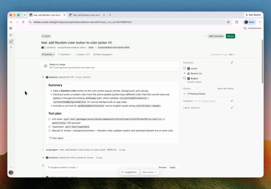Image resolution: width=271 pixels, height=189 pixels.
Task: Click the Open status badge
Action: tap(46, 36)
